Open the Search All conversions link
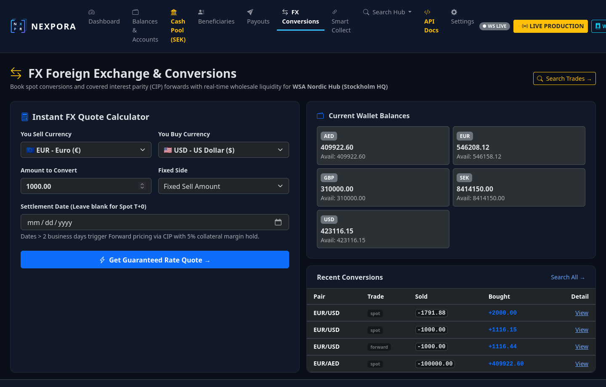 568,277
